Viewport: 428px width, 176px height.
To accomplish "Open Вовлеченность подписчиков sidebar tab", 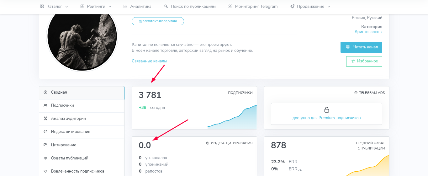I will (x=82, y=171).
